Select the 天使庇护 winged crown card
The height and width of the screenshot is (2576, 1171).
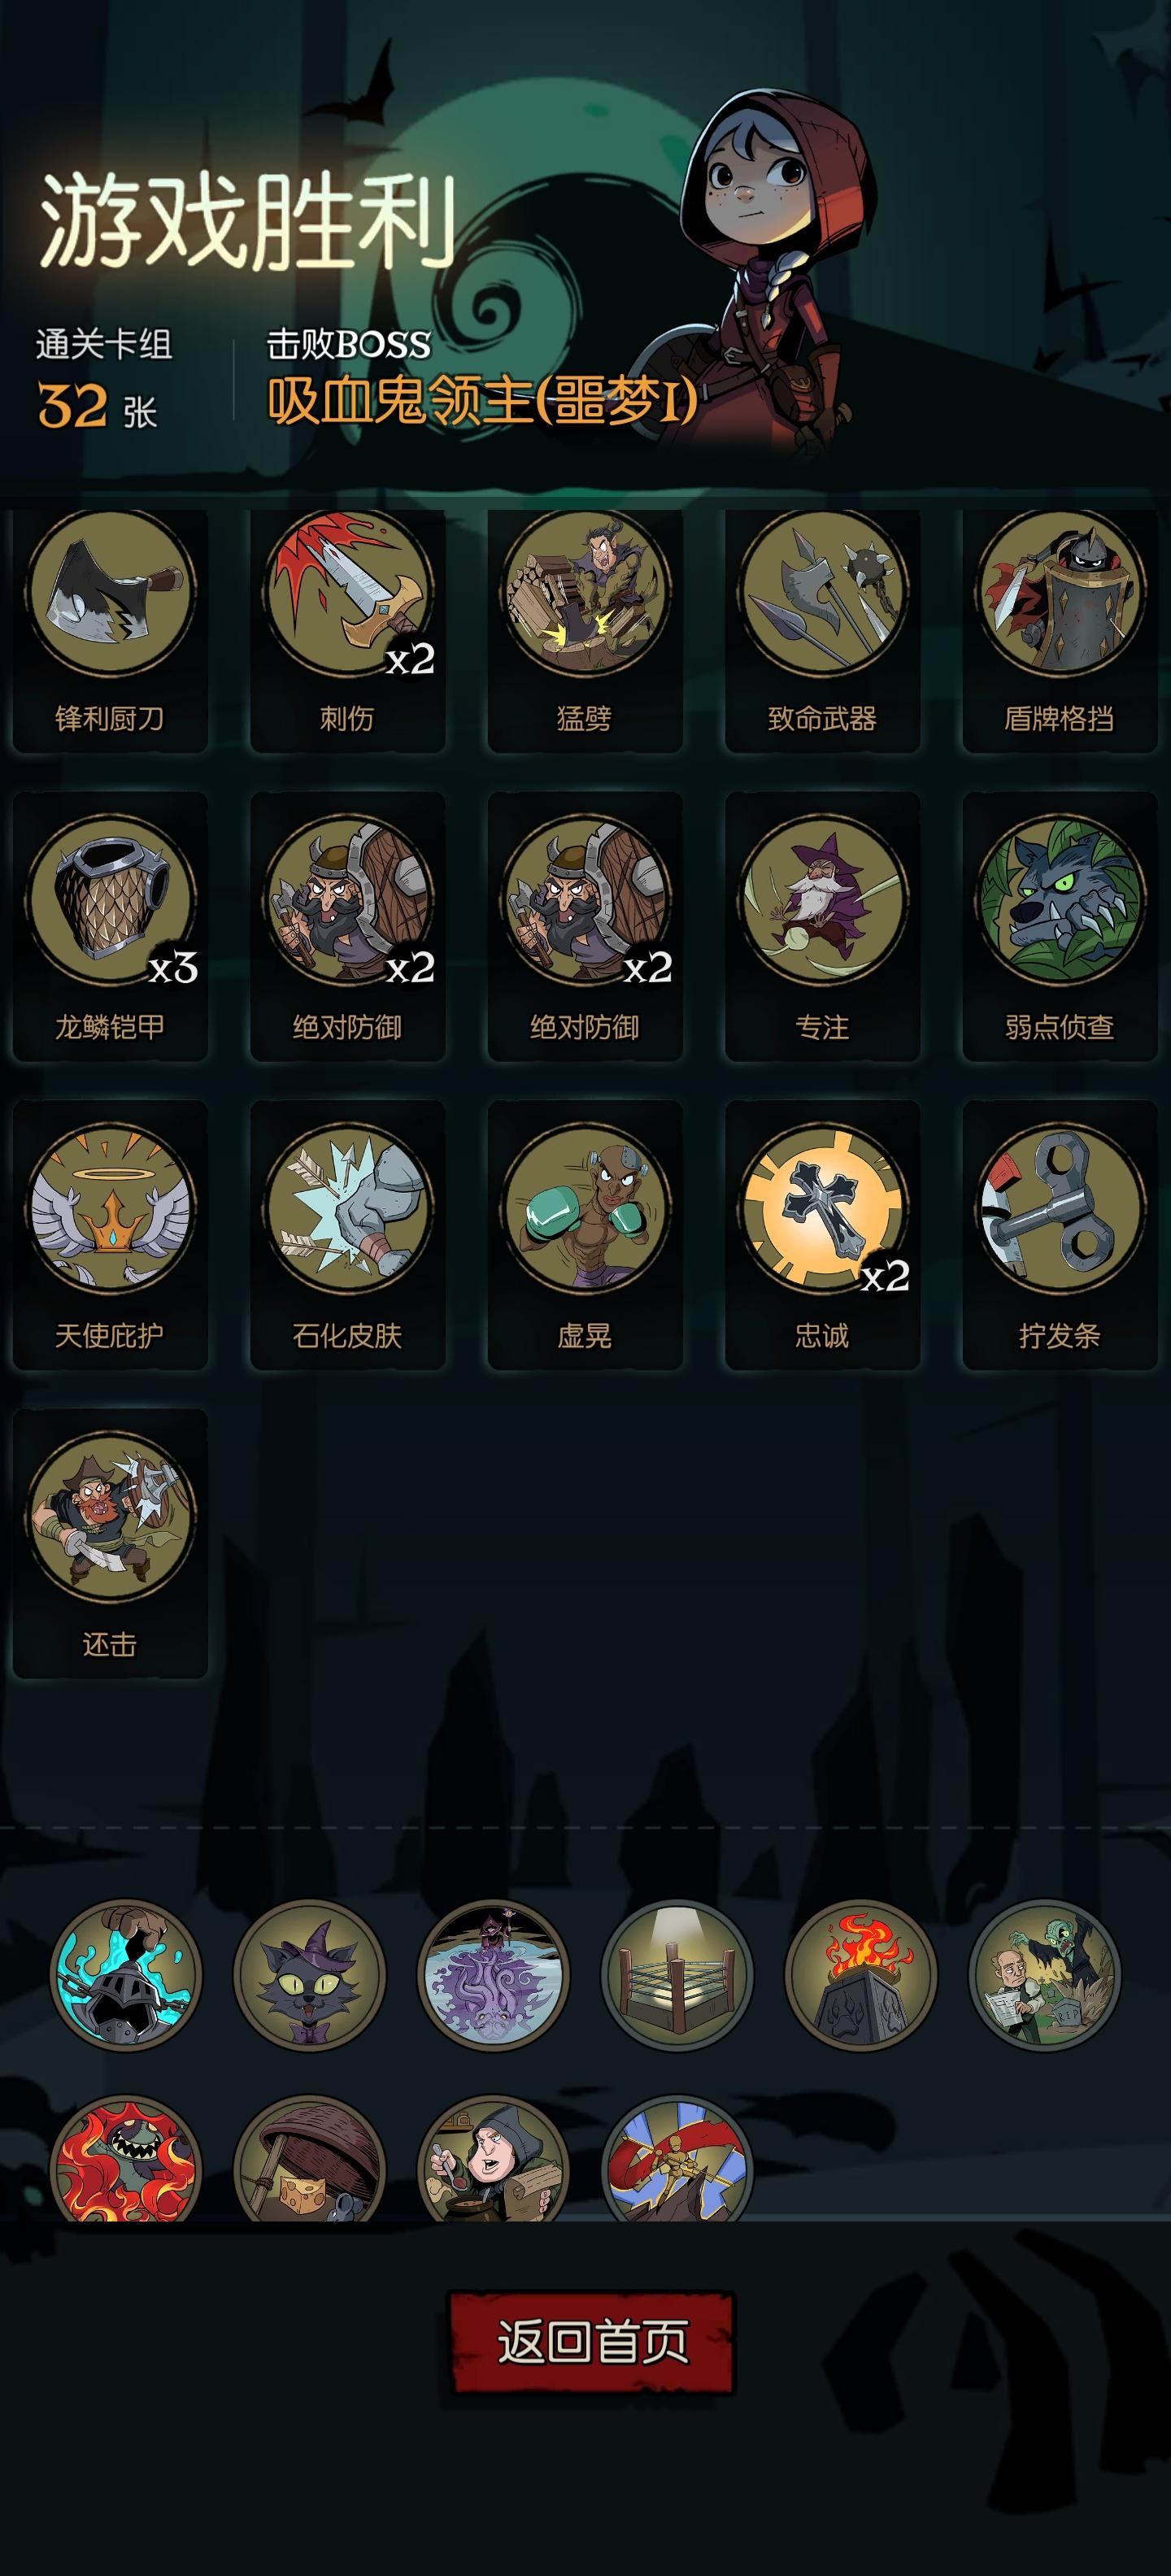[x=110, y=1235]
